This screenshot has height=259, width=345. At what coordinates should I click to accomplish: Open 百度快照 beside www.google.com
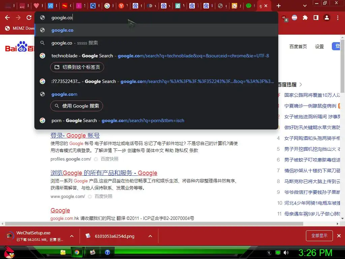103,197
